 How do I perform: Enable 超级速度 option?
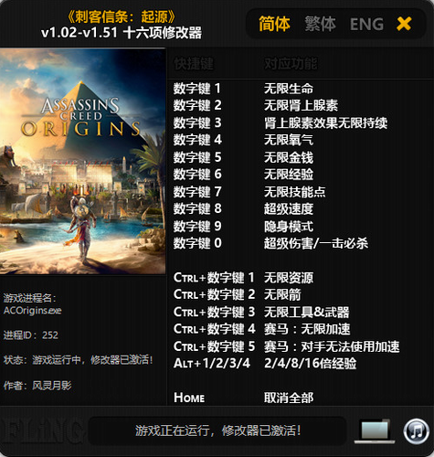pyautogui.click(x=289, y=209)
